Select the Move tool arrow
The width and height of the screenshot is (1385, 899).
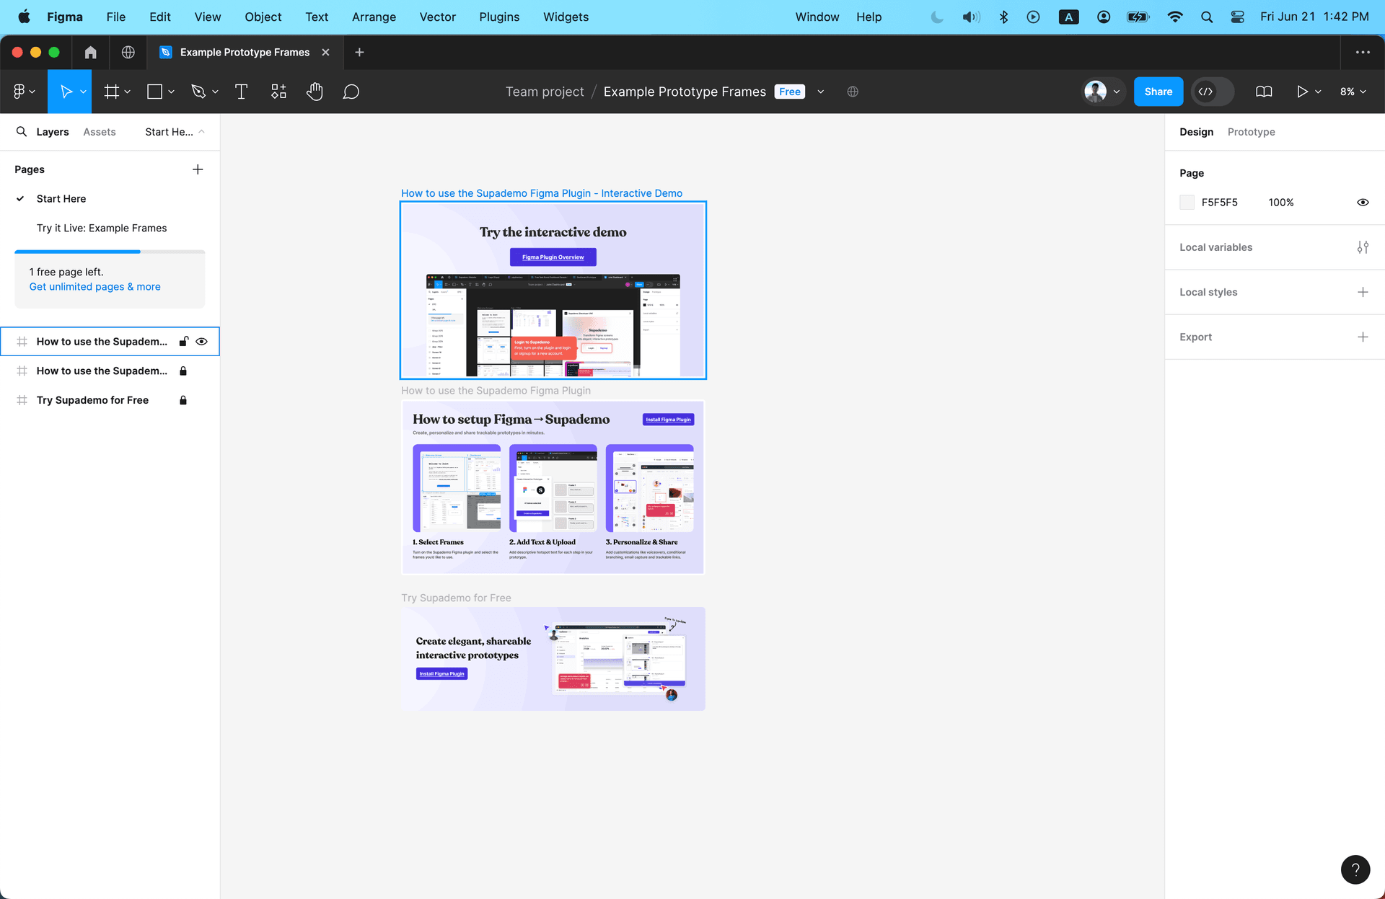coord(66,92)
